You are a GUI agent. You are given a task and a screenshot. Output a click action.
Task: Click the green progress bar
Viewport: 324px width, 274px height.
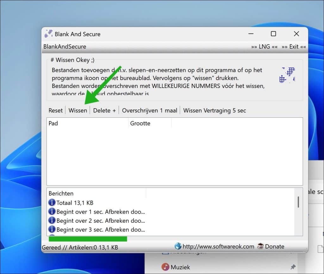88,239
